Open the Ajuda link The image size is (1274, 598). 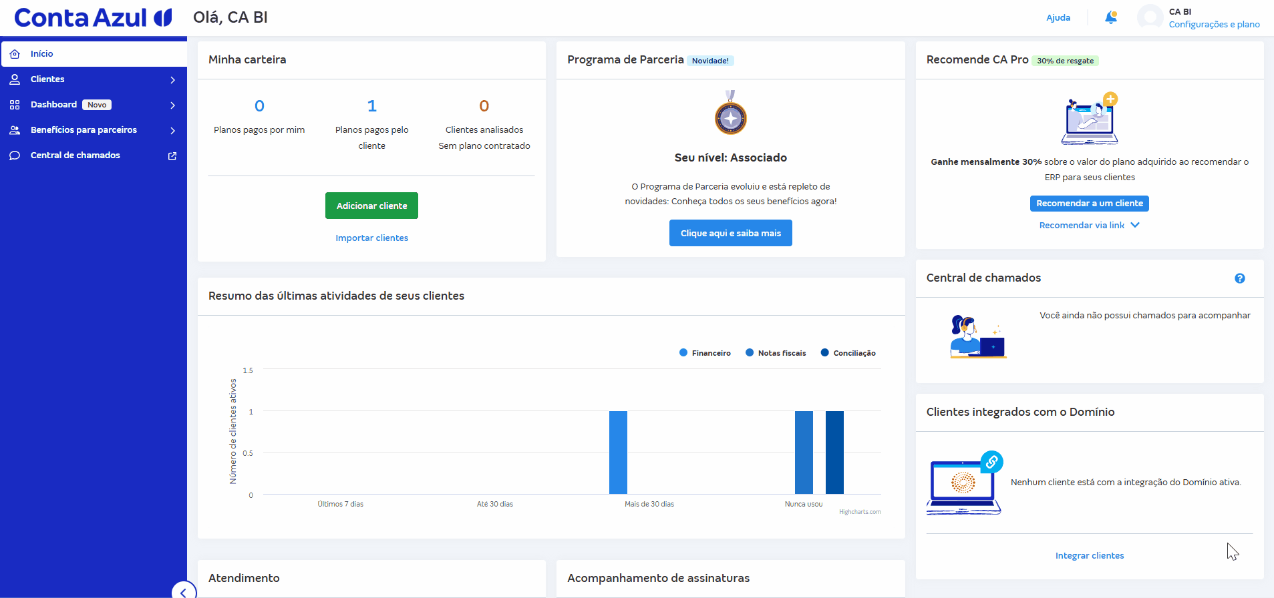pyautogui.click(x=1058, y=17)
